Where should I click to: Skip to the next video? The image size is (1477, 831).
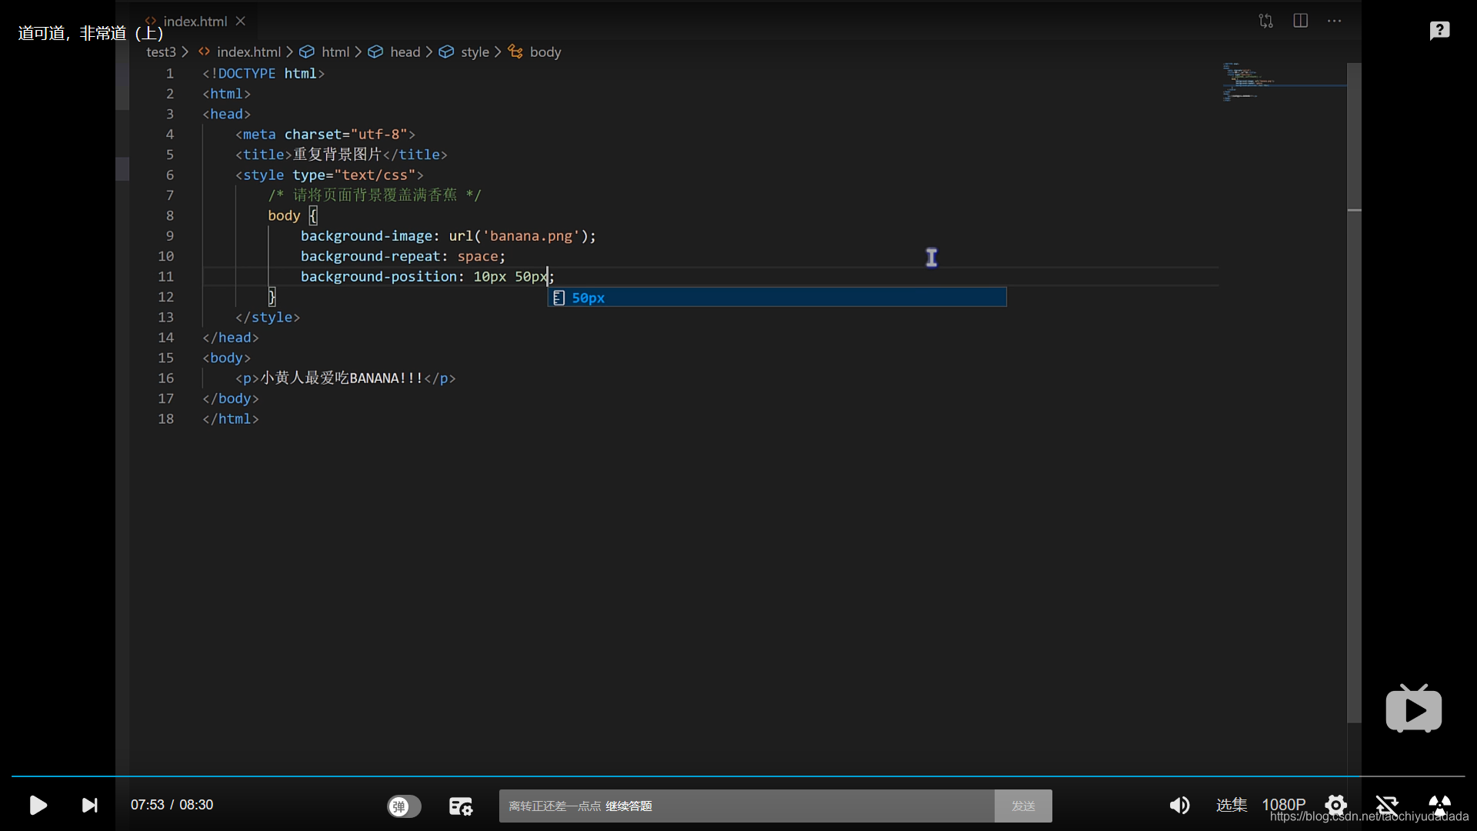[90, 805]
